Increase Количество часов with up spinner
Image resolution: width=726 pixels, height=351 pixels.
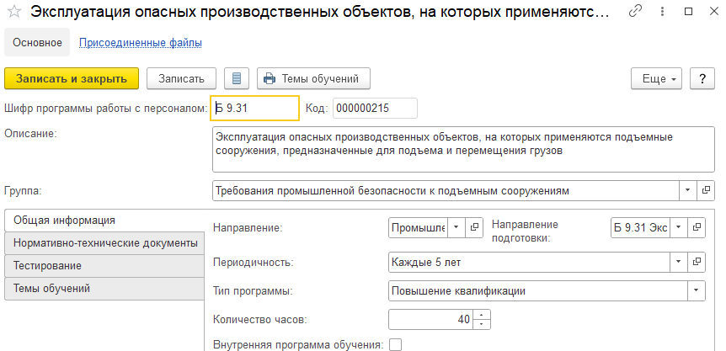point(482,316)
